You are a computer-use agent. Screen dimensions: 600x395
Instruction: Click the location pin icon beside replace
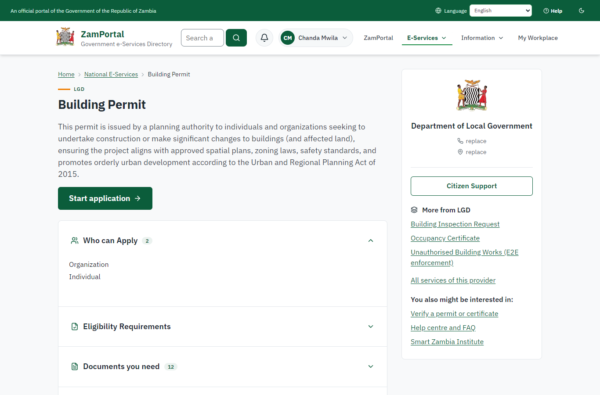460,152
